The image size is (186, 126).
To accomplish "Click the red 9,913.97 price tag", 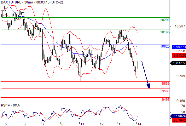I will (x=179, y=55).
